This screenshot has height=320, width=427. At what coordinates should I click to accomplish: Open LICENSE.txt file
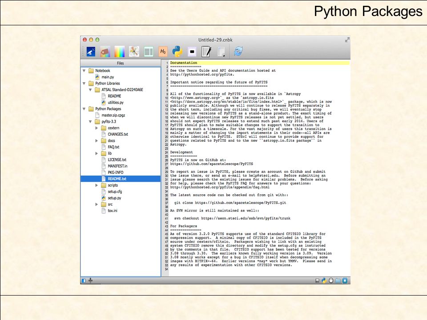pos(117,160)
